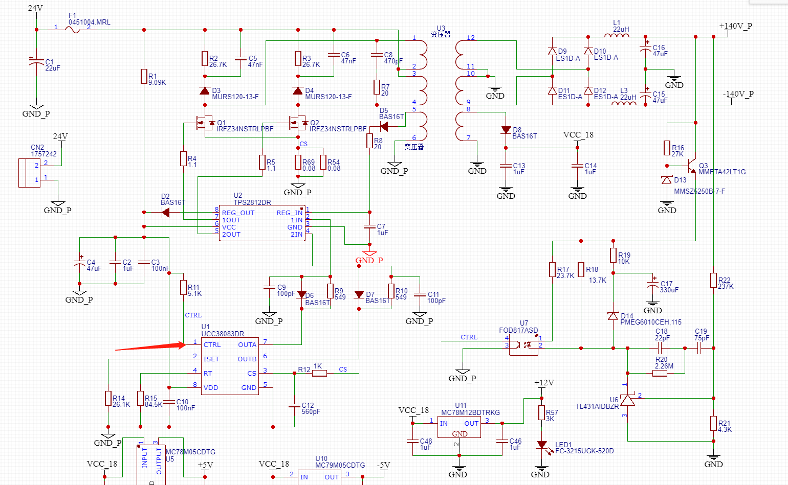Select the R22 resistor symbol
Image resolution: width=788 pixels, height=485 pixels.
coord(713,280)
